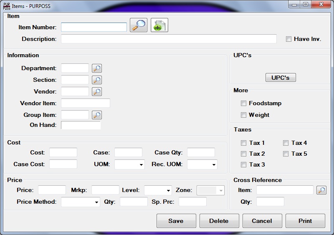Tick the Tax 1 checkbox

point(244,143)
